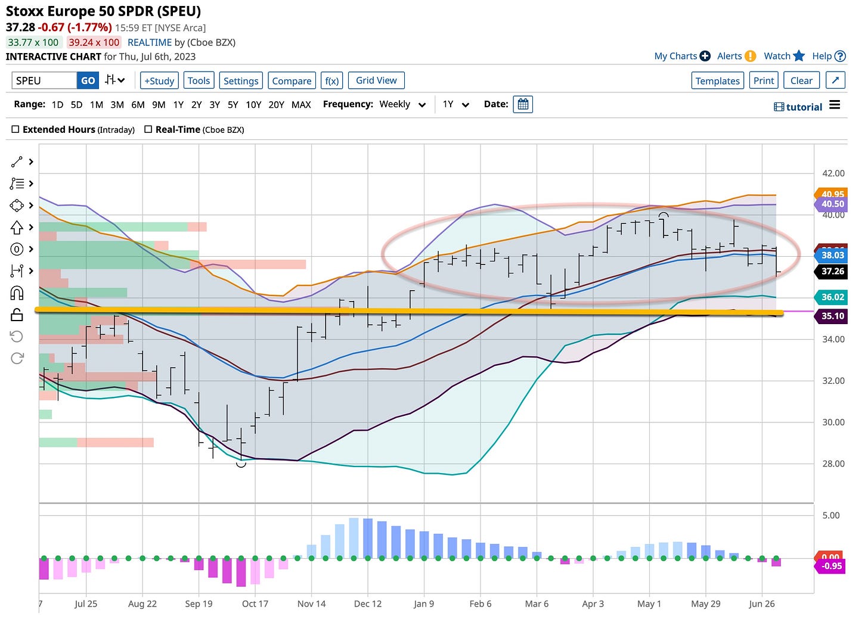Open the Frequency Weekly dropdown
The height and width of the screenshot is (625, 868).
pyautogui.click(x=403, y=104)
